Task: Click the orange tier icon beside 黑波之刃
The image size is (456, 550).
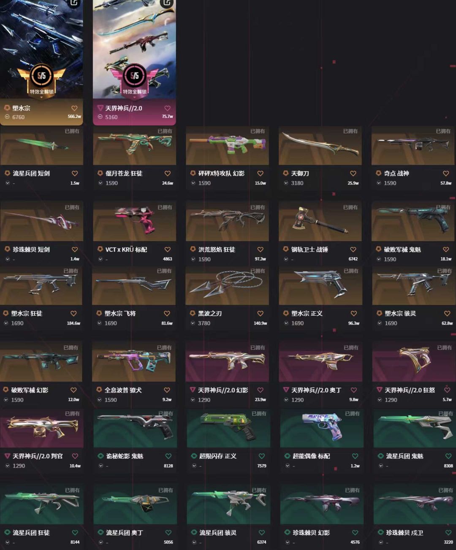Action: (x=193, y=314)
